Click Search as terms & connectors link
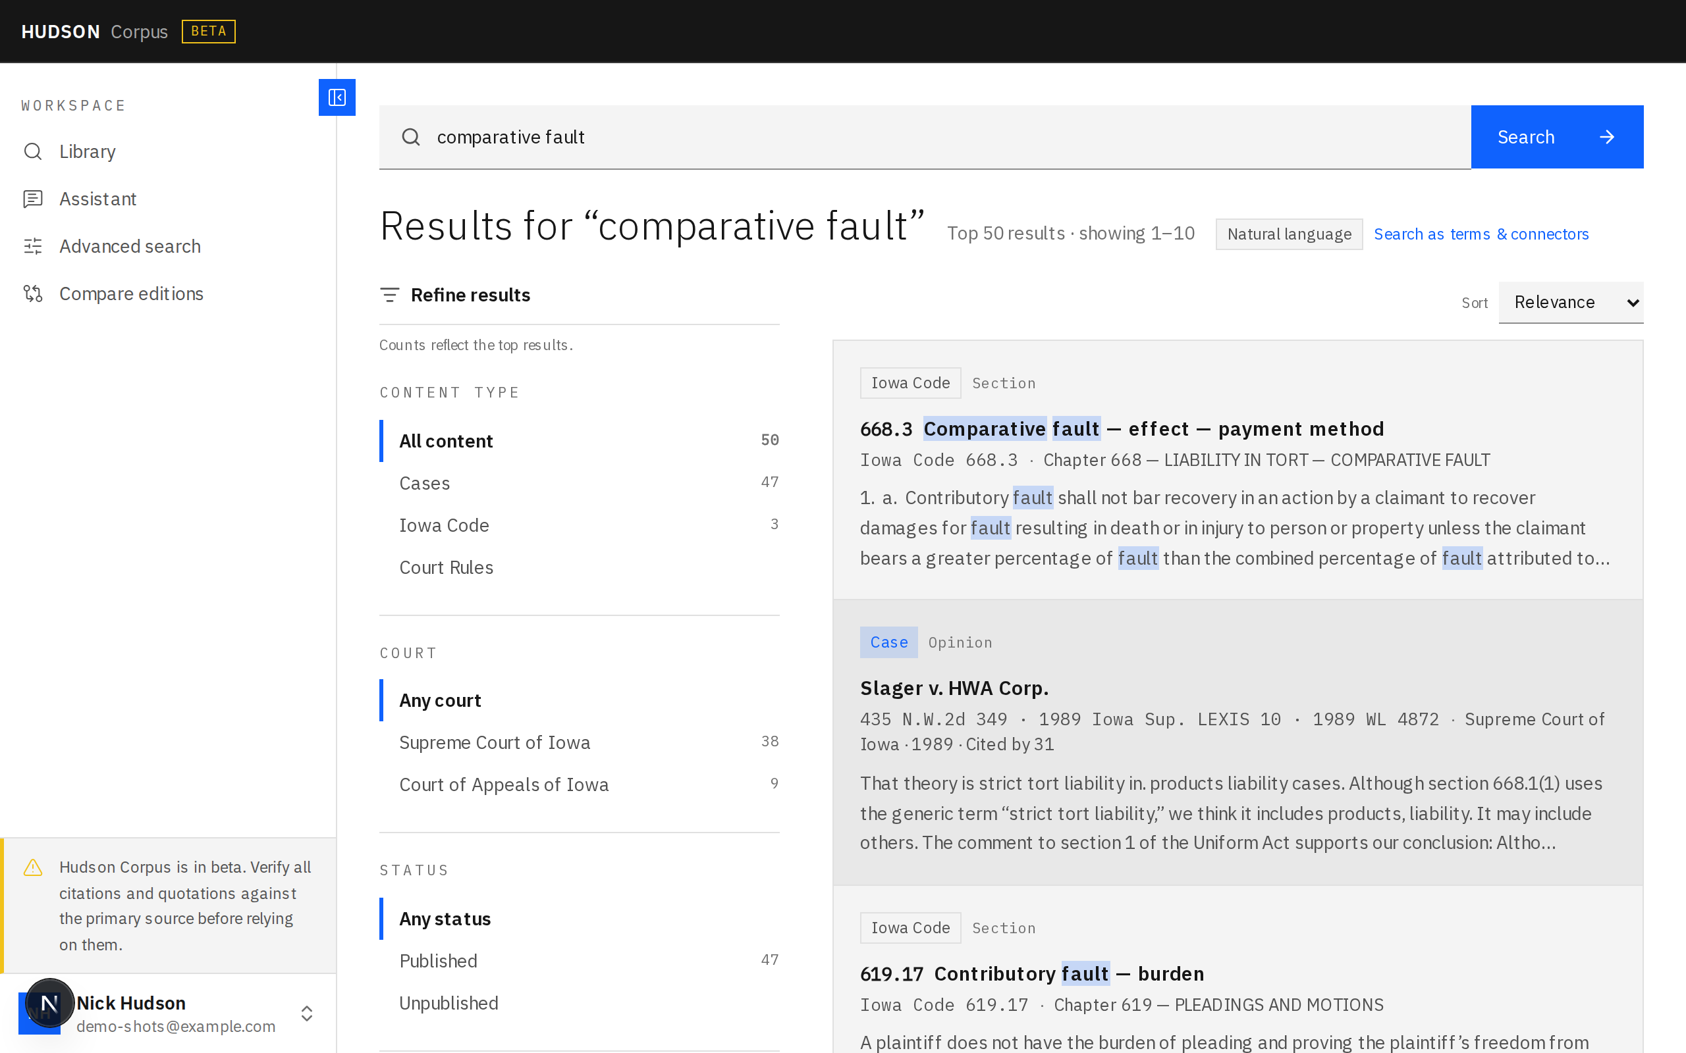The image size is (1686, 1053). tap(1481, 234)
